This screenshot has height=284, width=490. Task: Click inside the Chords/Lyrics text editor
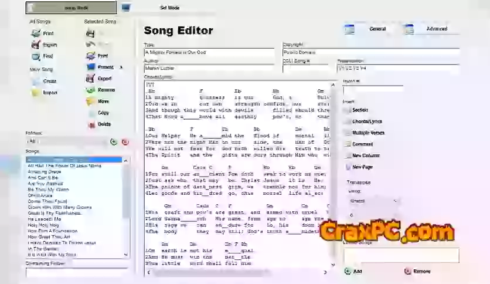237,174
